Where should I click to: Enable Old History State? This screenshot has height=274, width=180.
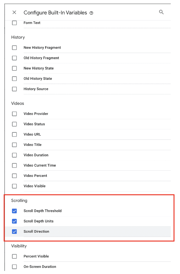[x=14, y=78]
